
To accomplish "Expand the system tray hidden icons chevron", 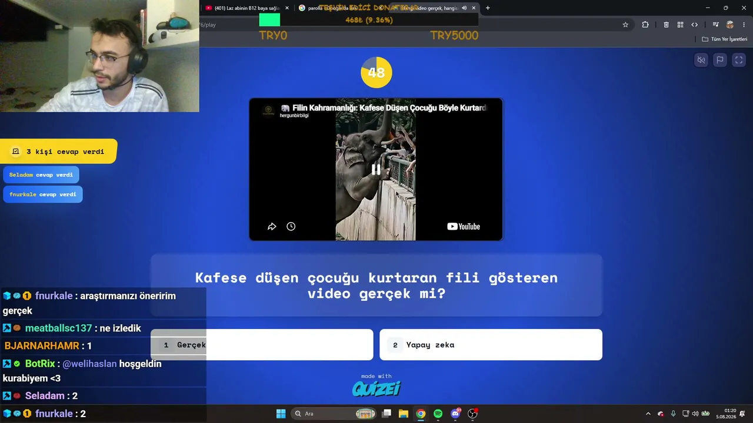I will pos(648,414).
